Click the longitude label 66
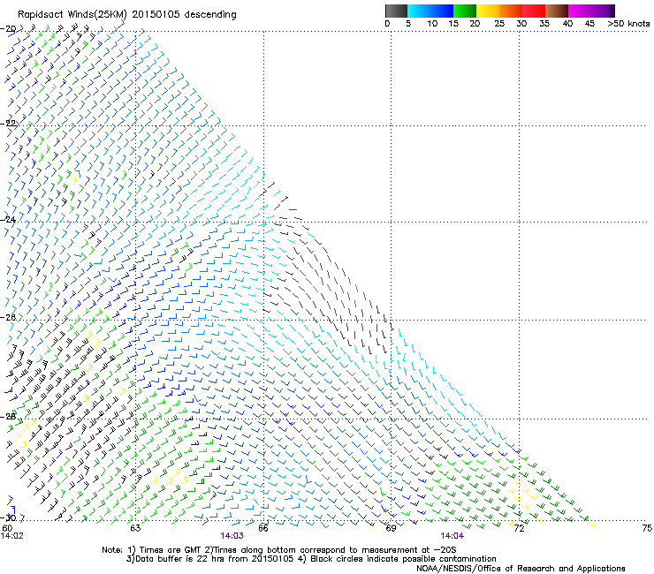This screenshot has height=574, width=654. pyautogui.click(x=263, y=528)
